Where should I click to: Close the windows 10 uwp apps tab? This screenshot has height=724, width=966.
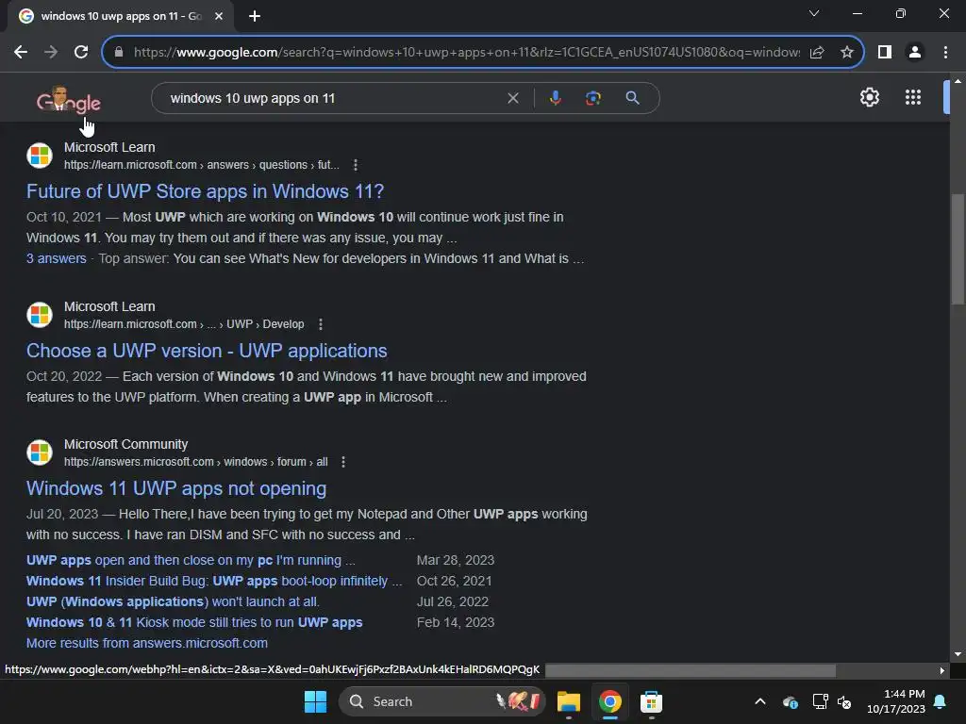coord(219,16)
